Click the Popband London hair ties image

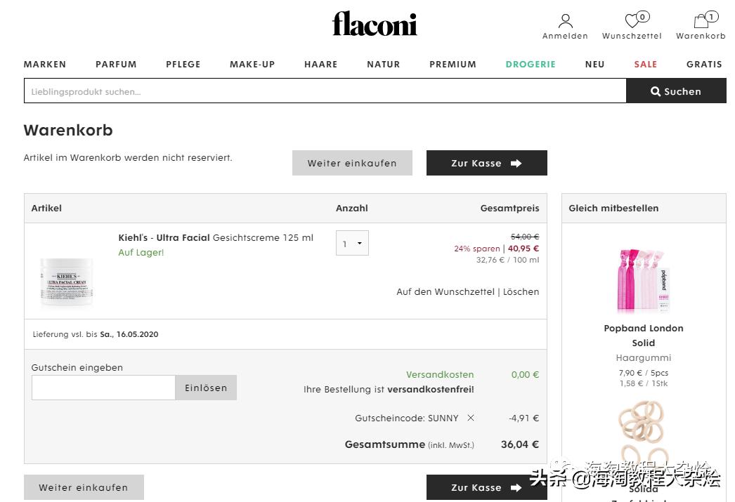point(643,280)
